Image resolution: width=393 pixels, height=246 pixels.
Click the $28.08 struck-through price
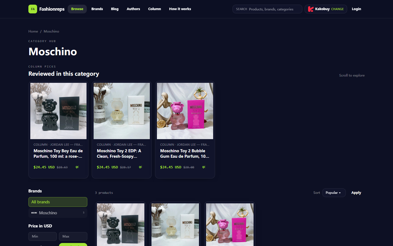(x=189, y=167)
